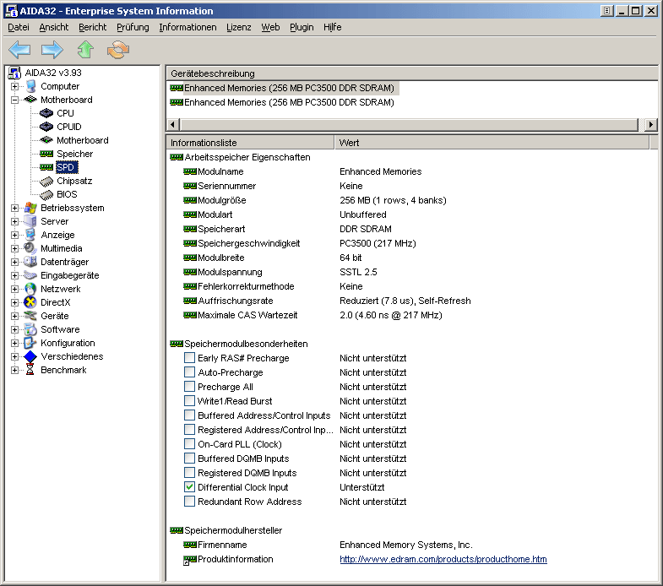
Task: Expand the Benchmark tree node
Action: click(x=15, y=371)
